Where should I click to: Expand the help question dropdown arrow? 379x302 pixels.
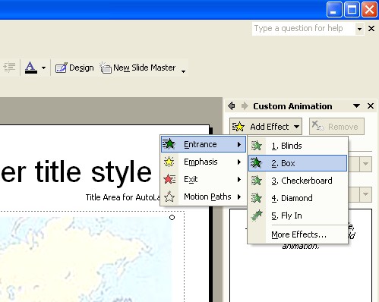359,29
